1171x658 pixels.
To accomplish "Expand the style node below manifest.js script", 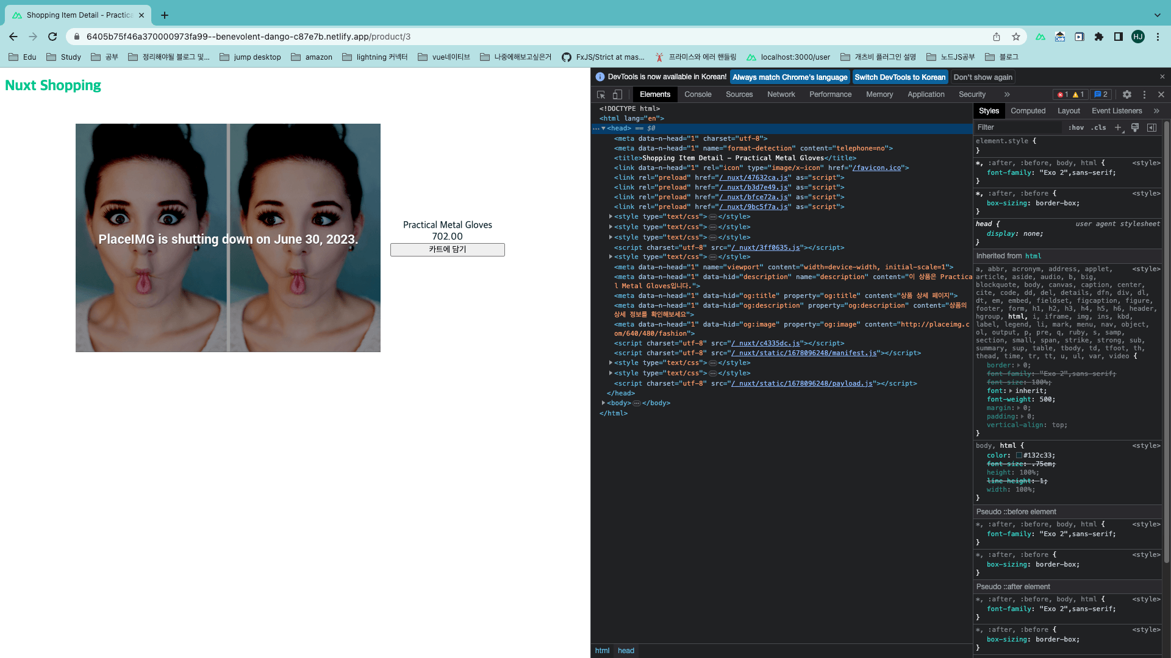I will 611,363.
